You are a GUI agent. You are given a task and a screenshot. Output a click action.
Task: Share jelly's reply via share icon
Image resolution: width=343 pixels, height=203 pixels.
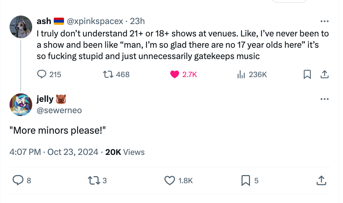click(x=321, y=181)
